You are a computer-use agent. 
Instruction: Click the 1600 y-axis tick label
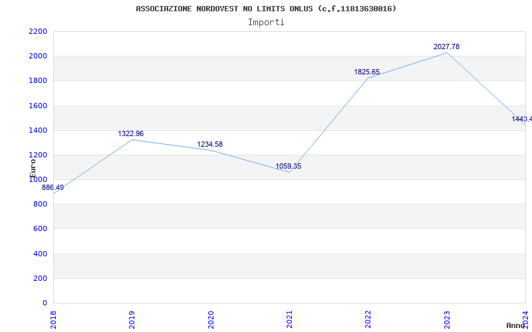pyautogui.click(x=38, y=106)
